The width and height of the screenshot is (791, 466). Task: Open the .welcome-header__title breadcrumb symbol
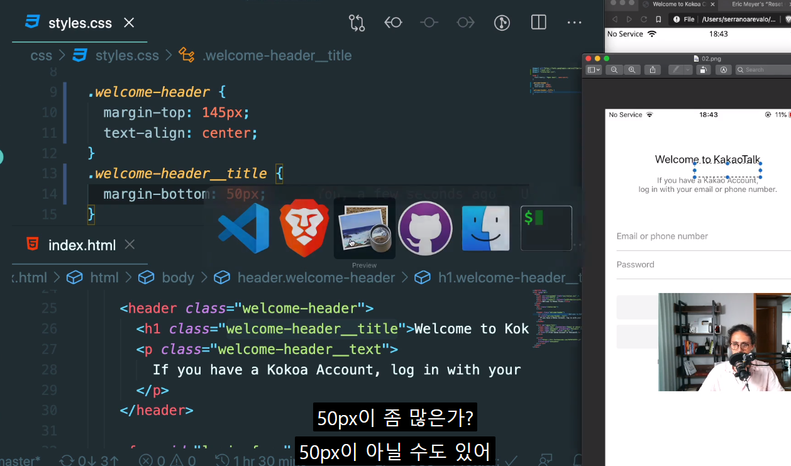click(x=277, y=55)
